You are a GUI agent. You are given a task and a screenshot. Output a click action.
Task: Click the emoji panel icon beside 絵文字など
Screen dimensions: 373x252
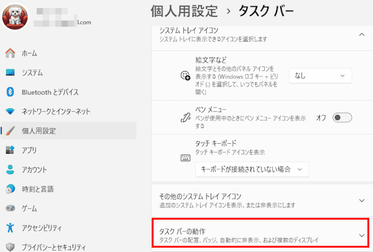point(185,76)
